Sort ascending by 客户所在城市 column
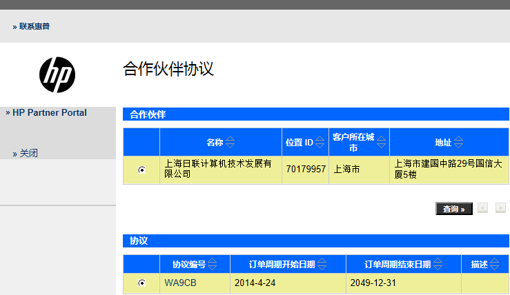Screen dimensions: 510x295 [x=381, y=139]
